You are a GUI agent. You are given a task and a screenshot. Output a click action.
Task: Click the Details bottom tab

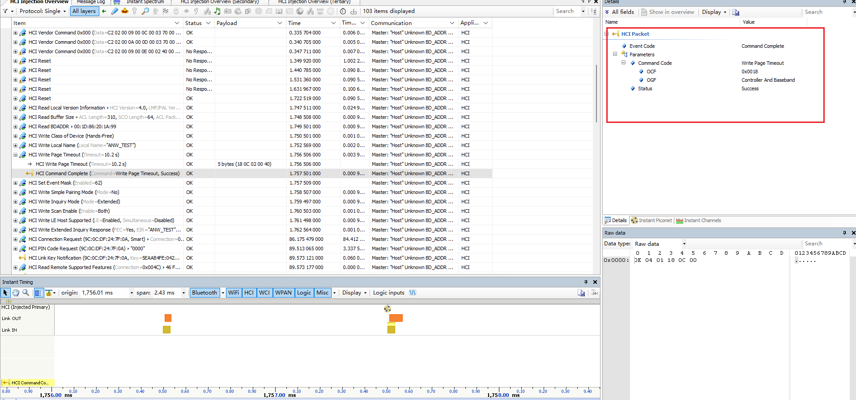616,220
